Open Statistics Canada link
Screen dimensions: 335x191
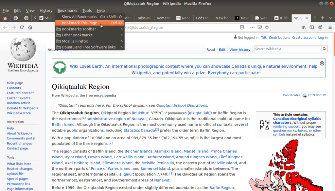click(x=139, y=130)
